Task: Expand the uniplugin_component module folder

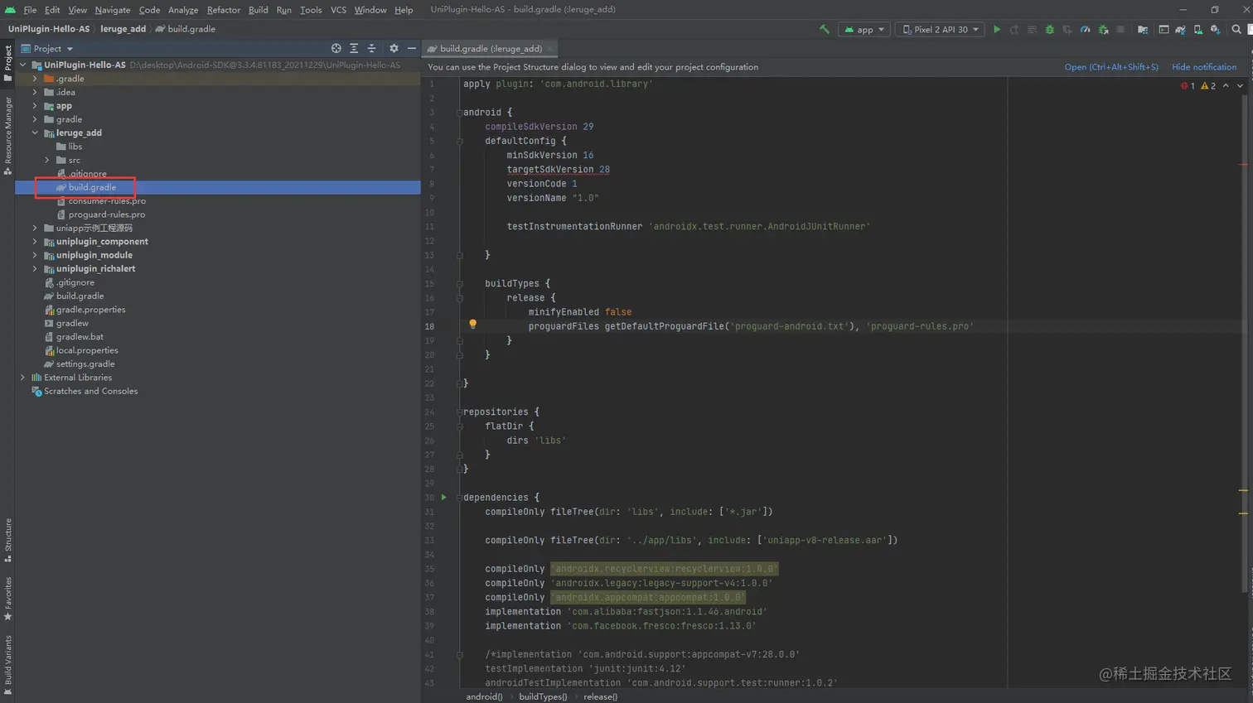Action: tap(35, 242)
